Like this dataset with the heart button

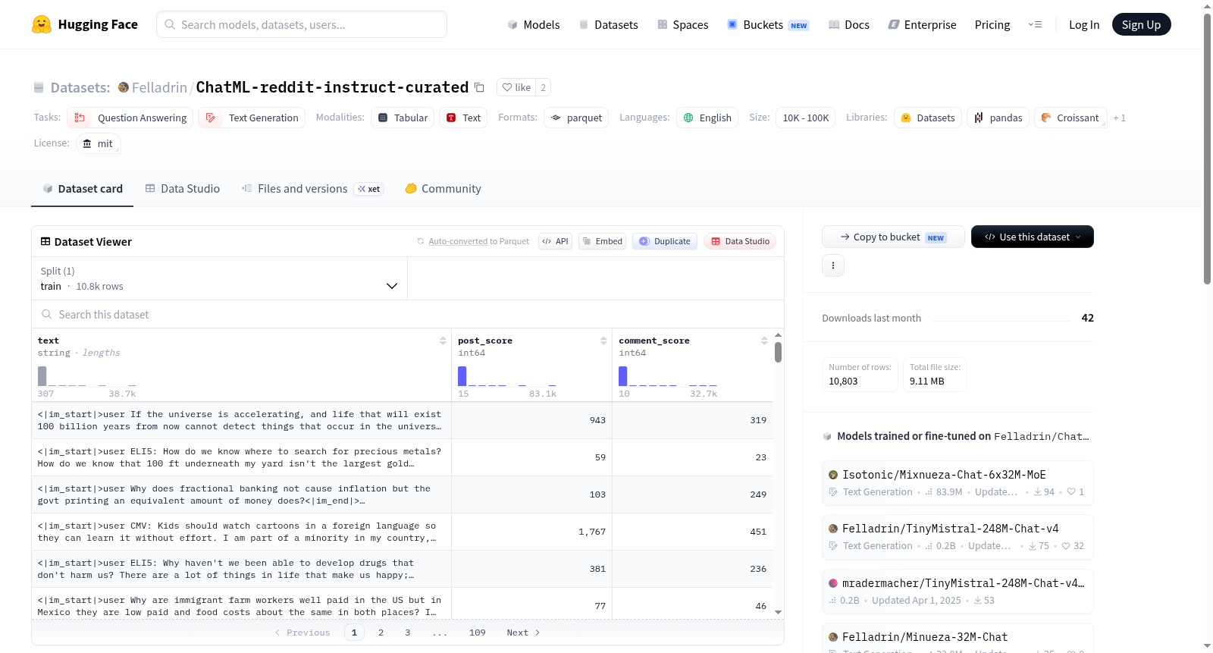pyautogui.click(x=516, y=87)
